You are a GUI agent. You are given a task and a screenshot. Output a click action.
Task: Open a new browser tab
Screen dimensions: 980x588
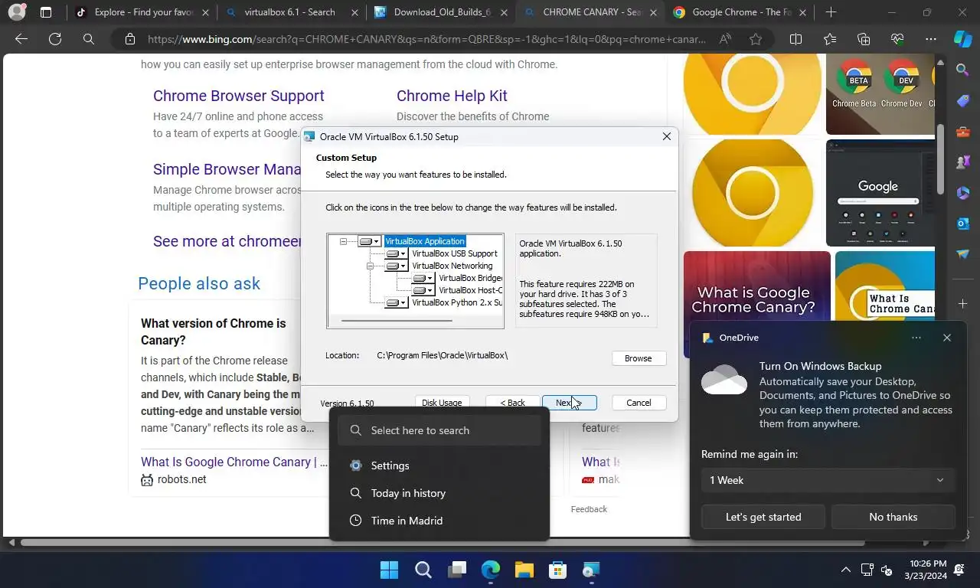(x=831, y=12)
